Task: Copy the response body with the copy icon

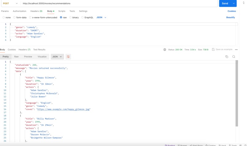Action: [x=227, y=57]
